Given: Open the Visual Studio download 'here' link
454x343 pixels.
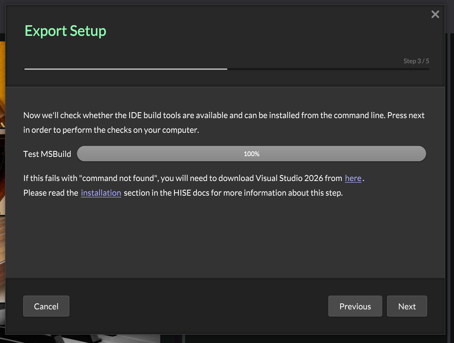Looking at the screenshot, I should [x=353, y=178].
